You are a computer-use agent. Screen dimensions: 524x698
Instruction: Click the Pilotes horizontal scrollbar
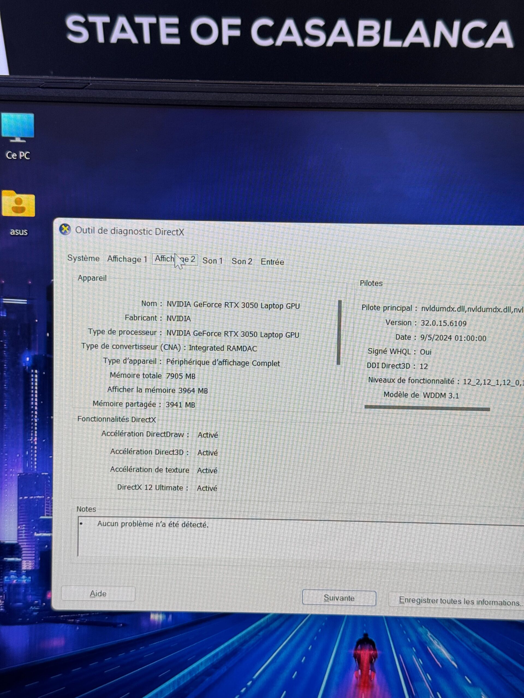tap(427, 408)
